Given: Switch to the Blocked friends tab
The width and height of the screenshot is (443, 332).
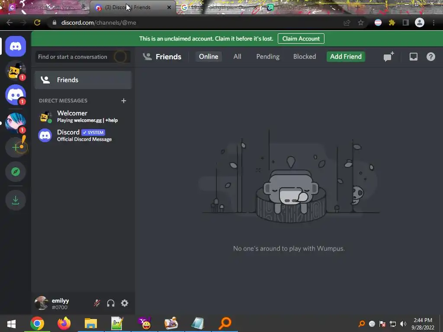Looking at the screenshot, I should point(305,57).
